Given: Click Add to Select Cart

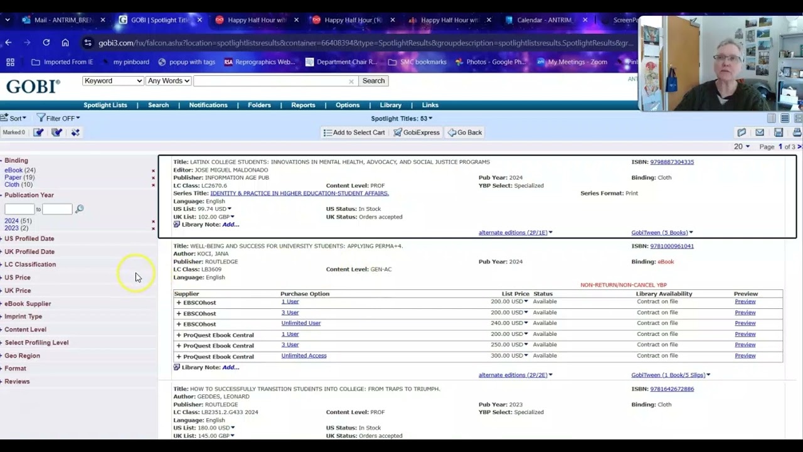Looking at the screenshot, I should pyautogui.click(x=354, y=132).
